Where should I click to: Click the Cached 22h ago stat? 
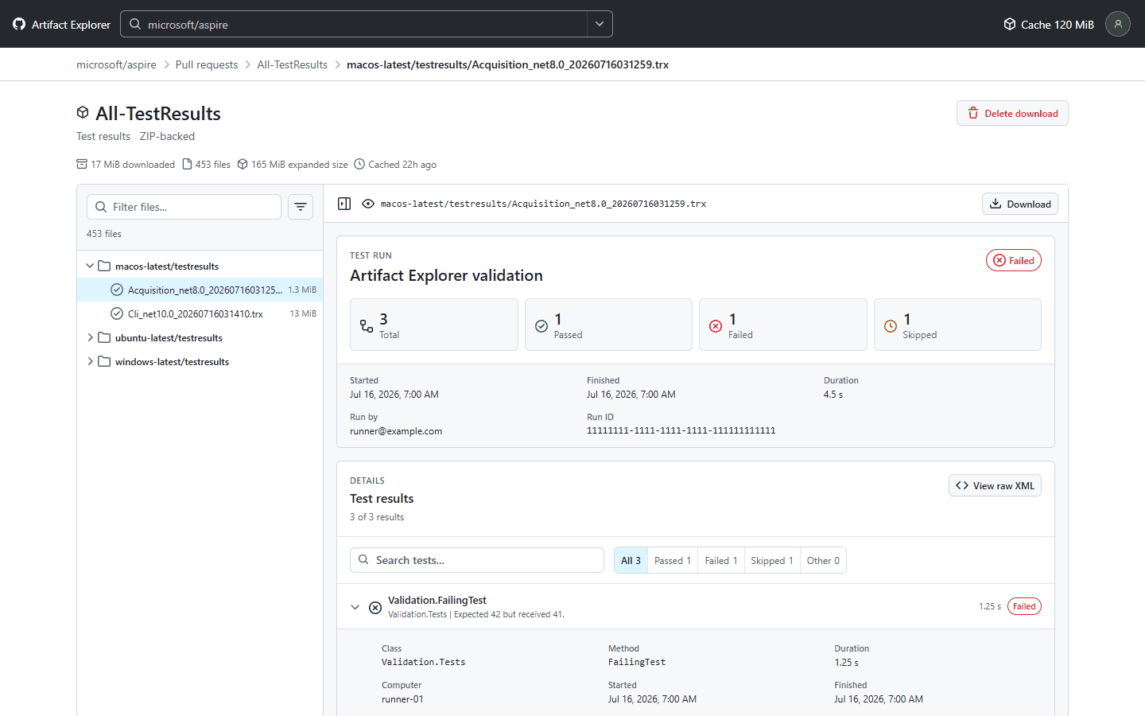pyautogui.click(x=395, y=165)
